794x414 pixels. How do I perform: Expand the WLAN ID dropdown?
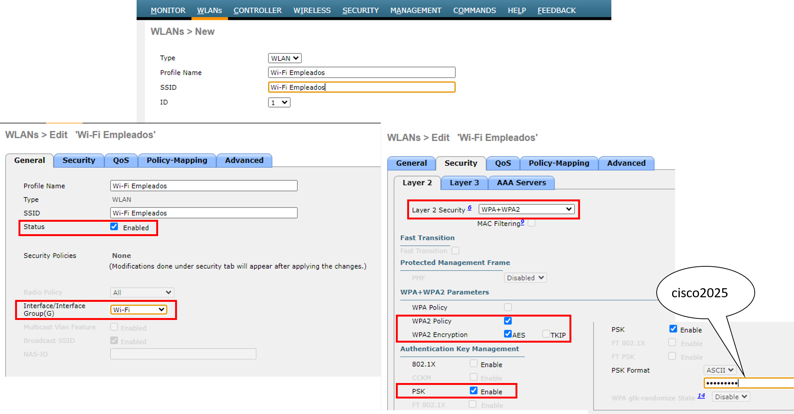click(279, 102)
